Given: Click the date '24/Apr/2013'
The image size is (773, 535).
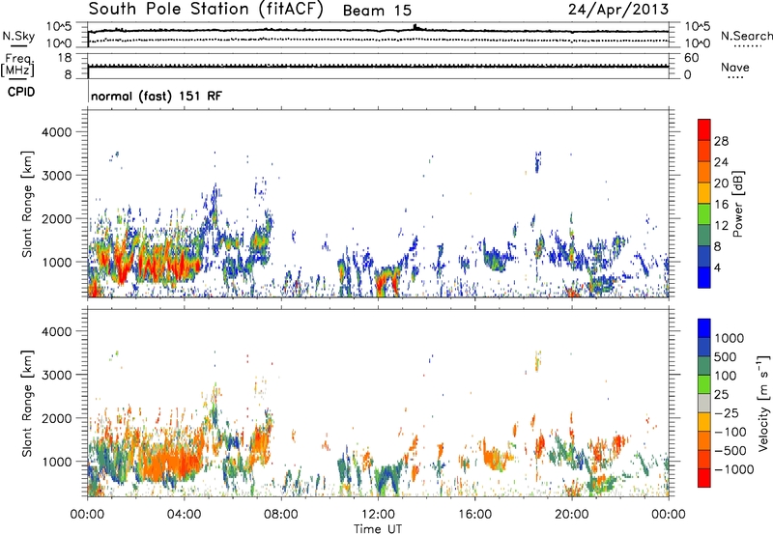Looking at the screenshot, I should click(618, 10).
